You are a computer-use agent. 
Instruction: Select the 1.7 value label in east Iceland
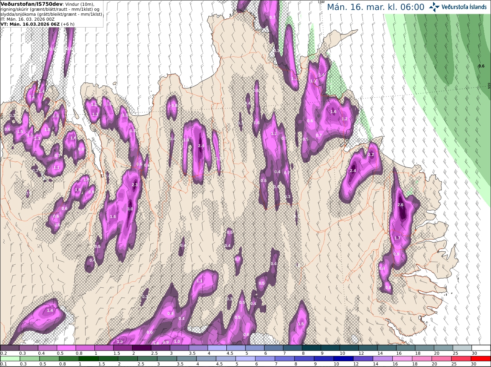point(397,238)
